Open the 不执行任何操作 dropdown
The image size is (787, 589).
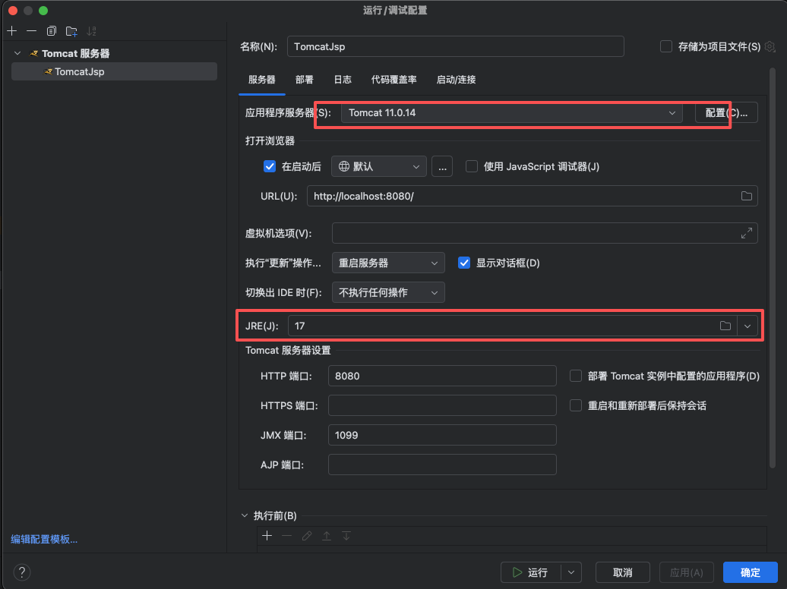pyautogui.click(x=388, y=292)
